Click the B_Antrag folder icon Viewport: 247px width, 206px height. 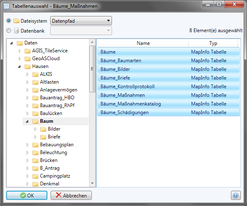[x=35, y=168]
